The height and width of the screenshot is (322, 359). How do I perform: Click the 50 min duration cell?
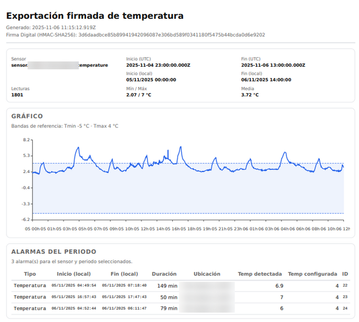point(168,297)
